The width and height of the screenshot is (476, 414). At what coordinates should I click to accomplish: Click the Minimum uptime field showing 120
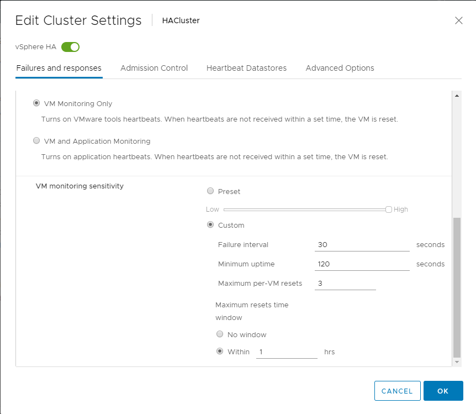pos(362,264)
